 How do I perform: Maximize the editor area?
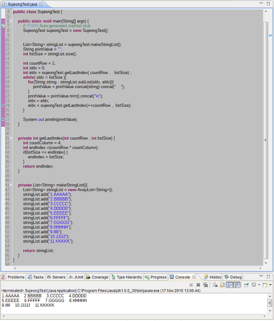pyautogui.click(x=269, y=3)
